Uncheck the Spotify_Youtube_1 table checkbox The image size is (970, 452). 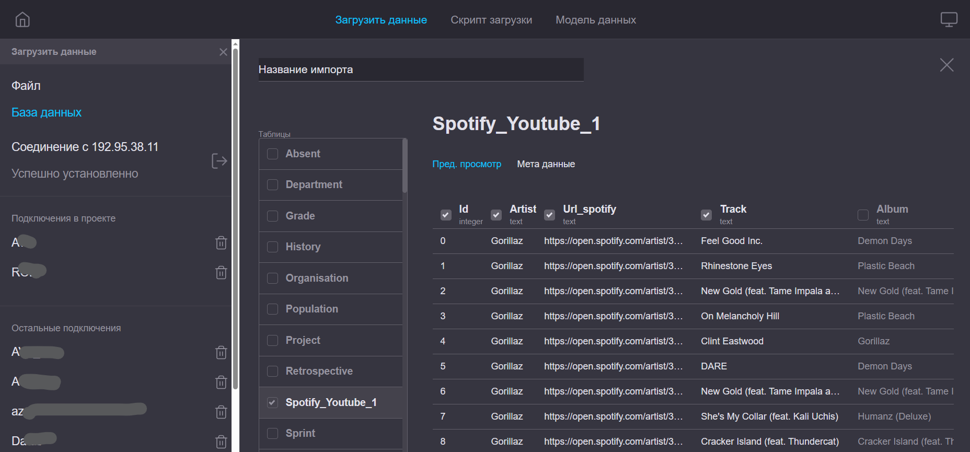click(x=272, y=402)
